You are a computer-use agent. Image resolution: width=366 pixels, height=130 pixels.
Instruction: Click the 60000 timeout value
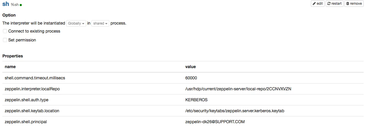tap(191, 78)
